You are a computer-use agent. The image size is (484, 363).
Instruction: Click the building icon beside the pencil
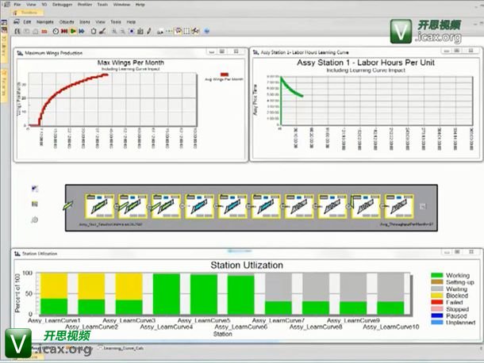[140, 31]
